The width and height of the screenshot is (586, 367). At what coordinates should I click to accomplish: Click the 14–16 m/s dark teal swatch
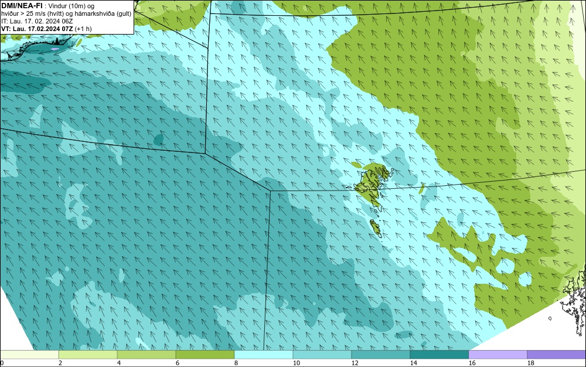pyautogui.click(x=439, y=355)
